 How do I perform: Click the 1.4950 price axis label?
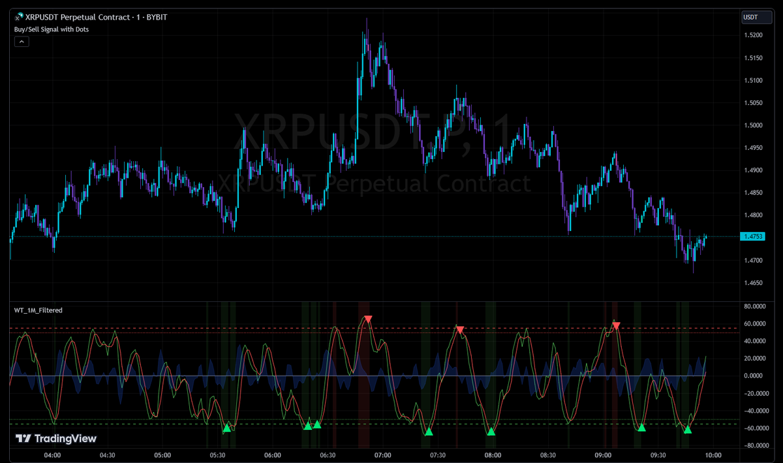pyautogui.click(x=752, y=147)
